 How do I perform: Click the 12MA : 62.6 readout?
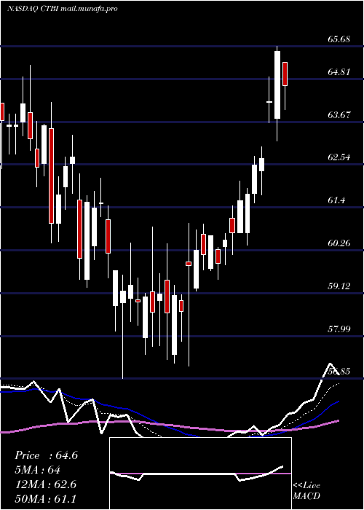point(46,484)
